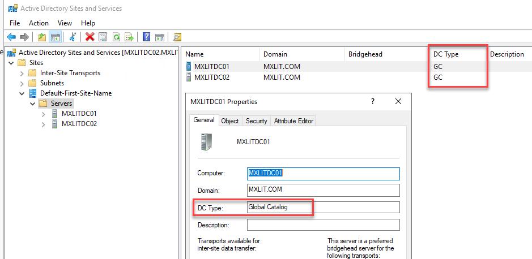
Task: Expand the Inter-Site Transports node
Action: 22,73
